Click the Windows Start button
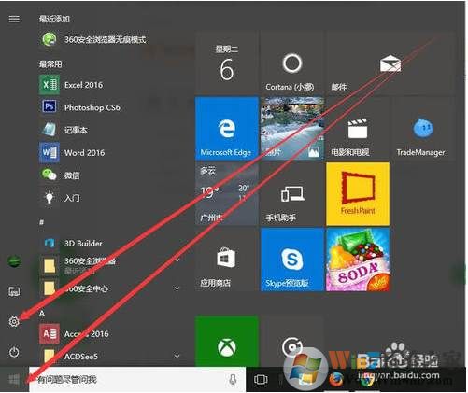The image size is (468, 393). pos(14,379)
